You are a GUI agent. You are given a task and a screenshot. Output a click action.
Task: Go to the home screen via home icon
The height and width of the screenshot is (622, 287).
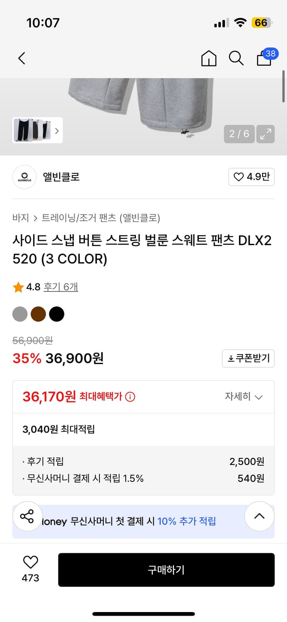coord(209,58)
